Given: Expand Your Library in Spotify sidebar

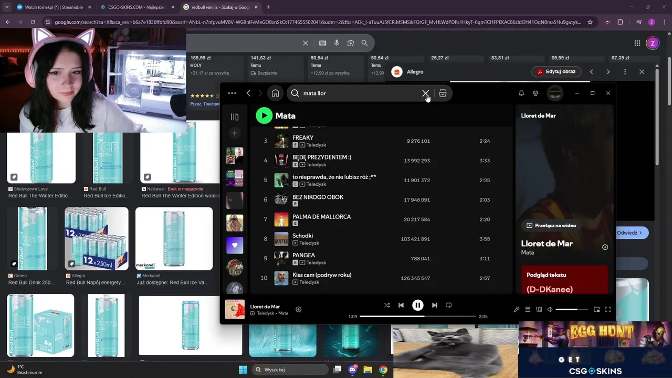Looking at the screenshot, I should point(235,117).
